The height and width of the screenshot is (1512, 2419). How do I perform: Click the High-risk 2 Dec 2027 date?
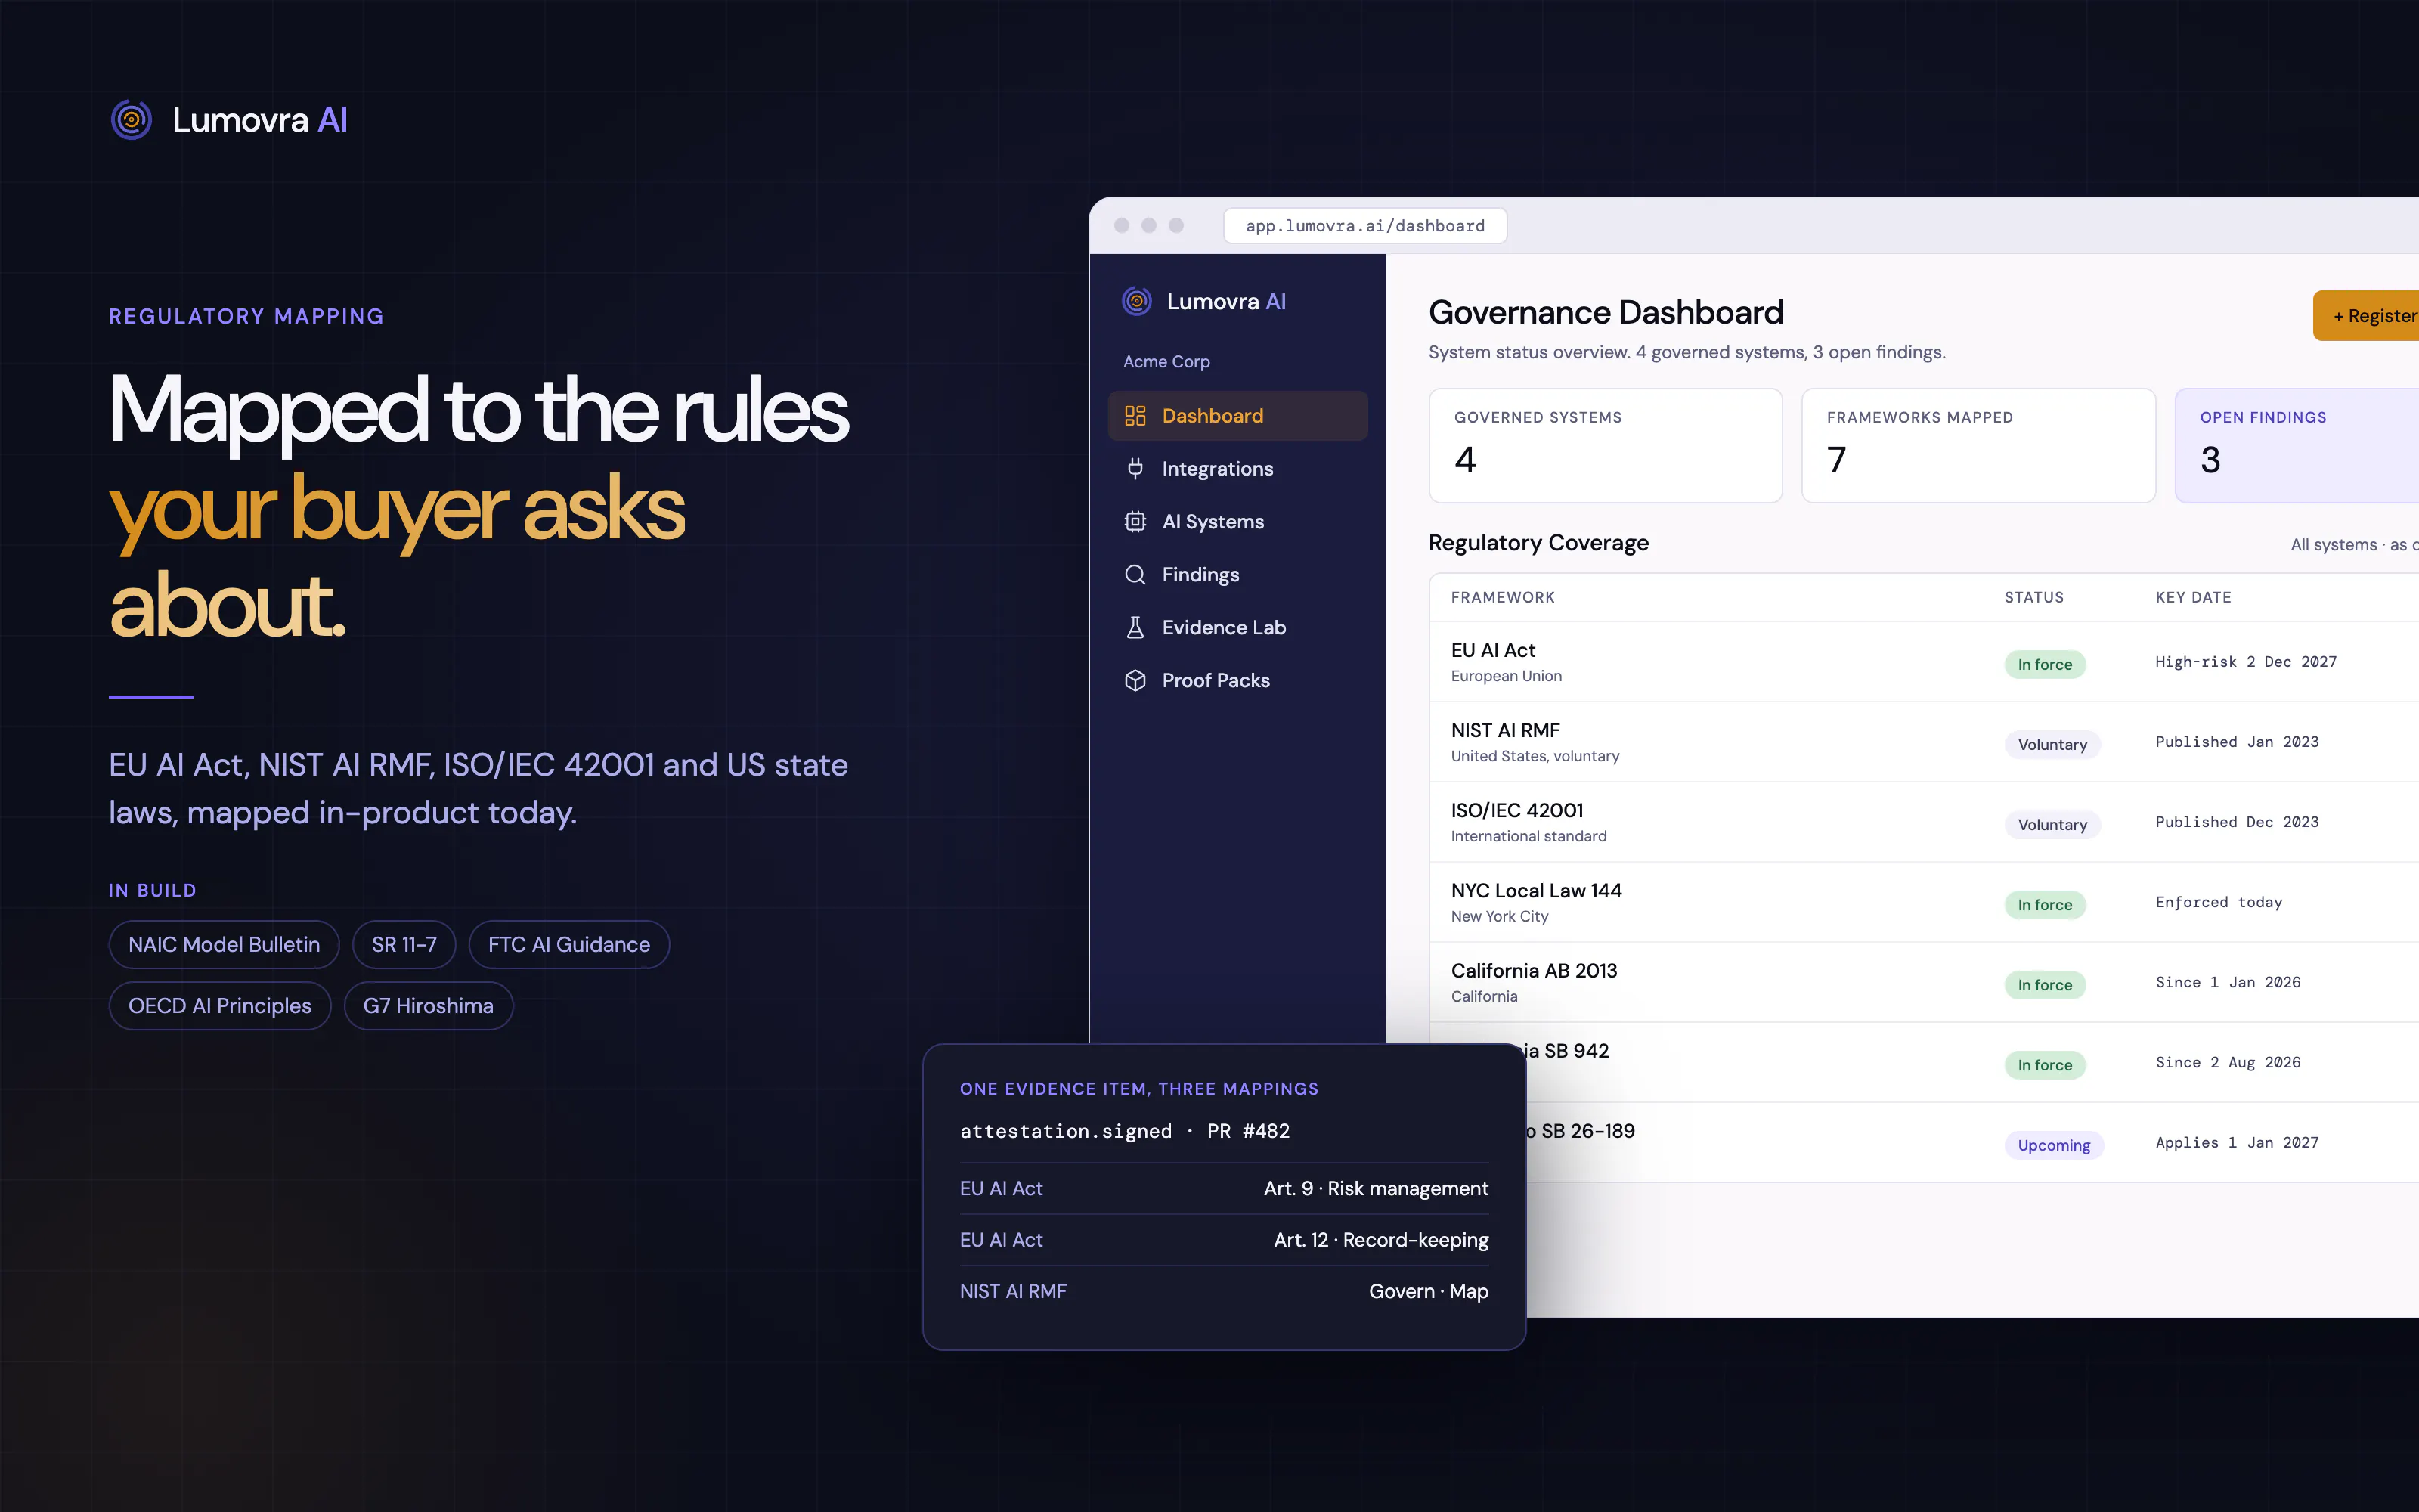coord(2246,662)
